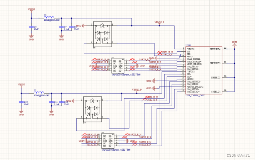Select the StdA_SSRX1+ pin label

point(194,62)
